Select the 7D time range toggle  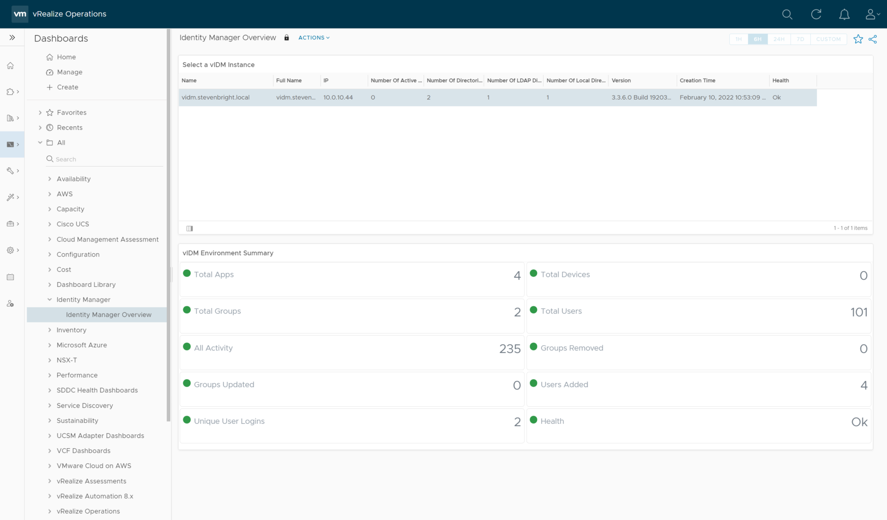coord(800,39)
